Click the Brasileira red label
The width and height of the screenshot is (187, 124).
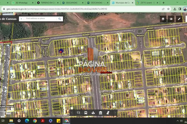(106, 72)
